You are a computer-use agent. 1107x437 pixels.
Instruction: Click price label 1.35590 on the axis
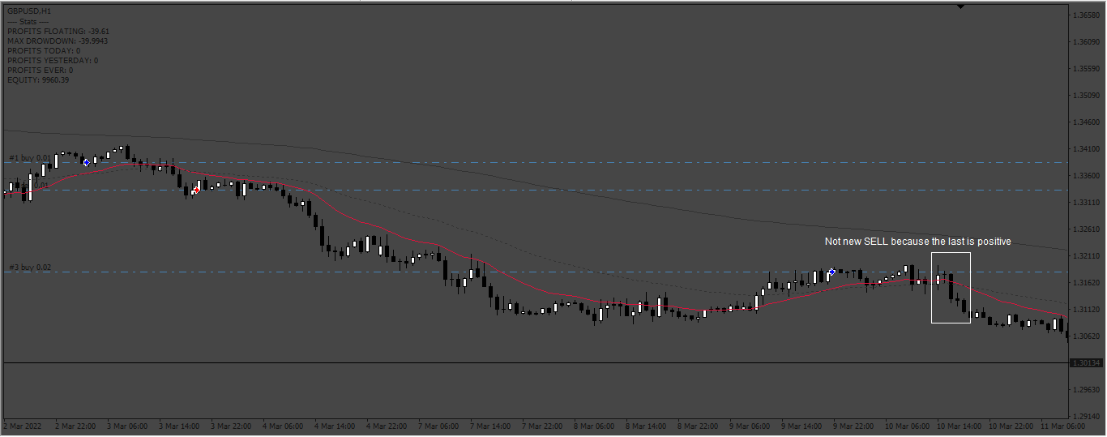pos(1086,69)
